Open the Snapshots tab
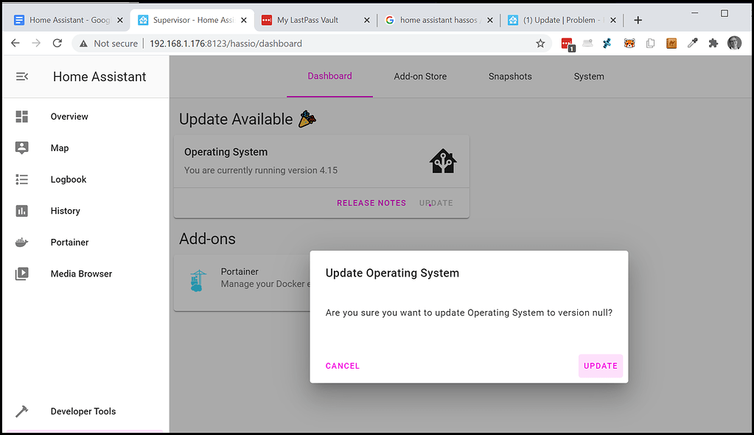This screenshot has height=435, width=754. [510, 76]
